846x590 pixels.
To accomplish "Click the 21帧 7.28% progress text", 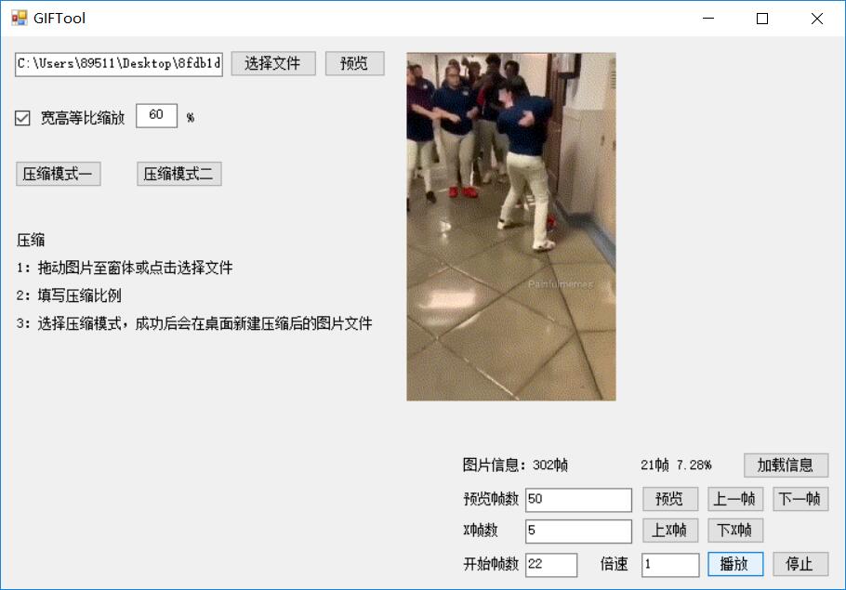I will tap(676, 465).
